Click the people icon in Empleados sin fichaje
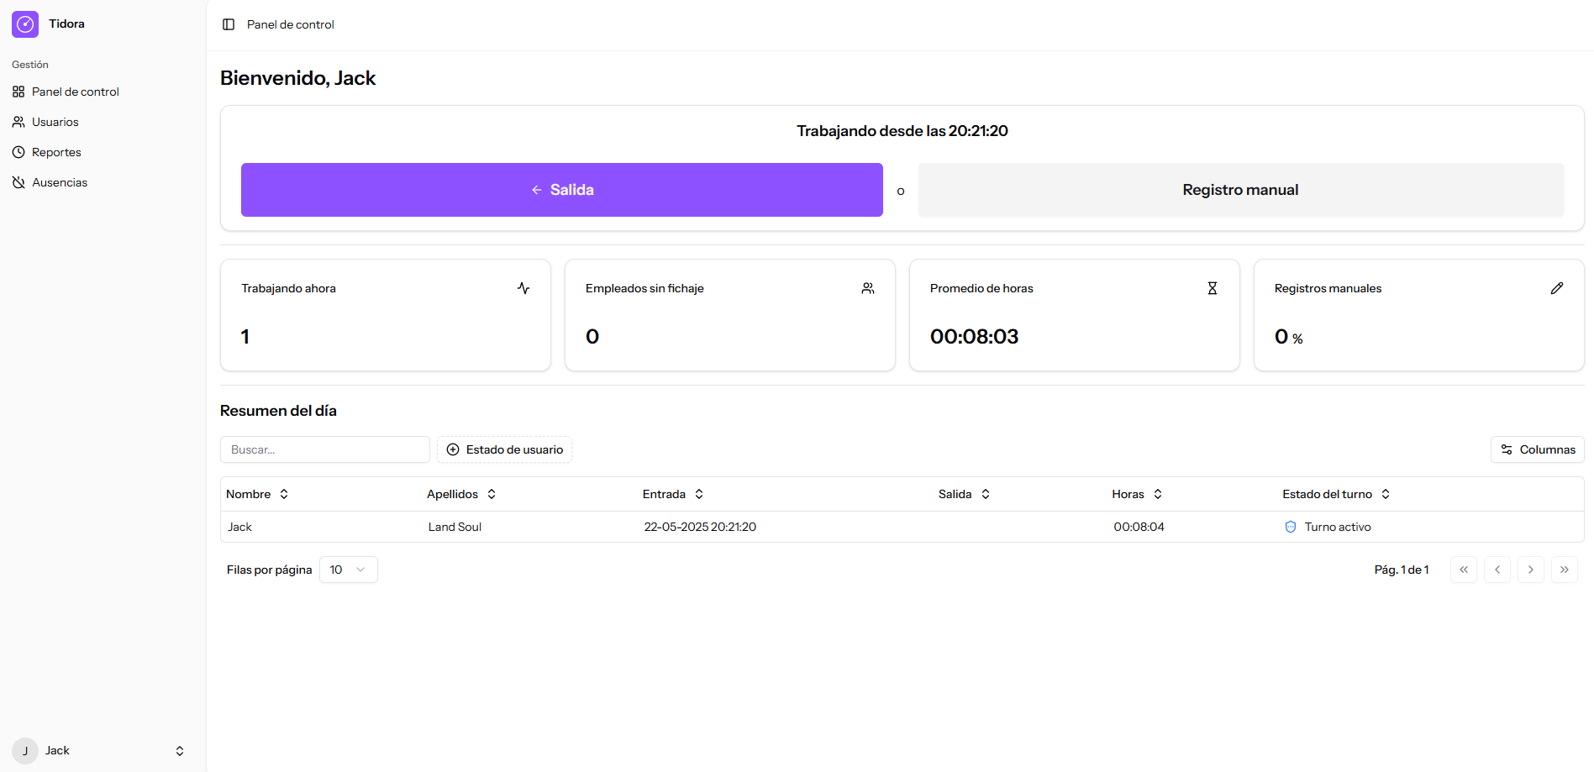Image resolution: width=1594 pixels, height=772 pixels. pyautogui.click(x=868, y=288)
